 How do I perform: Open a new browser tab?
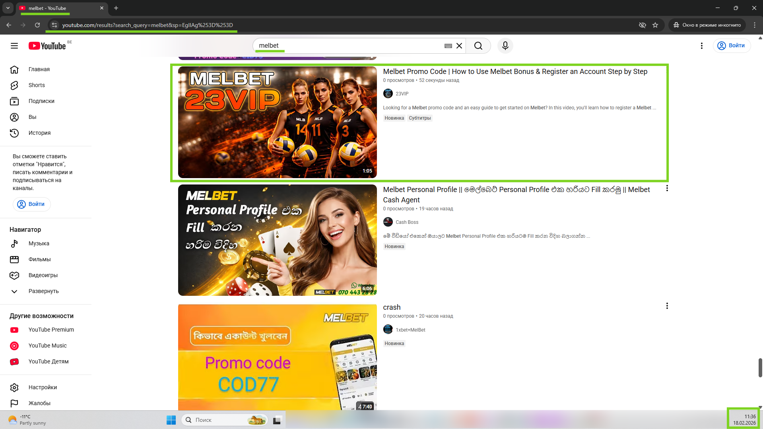[x=116, y=8]
